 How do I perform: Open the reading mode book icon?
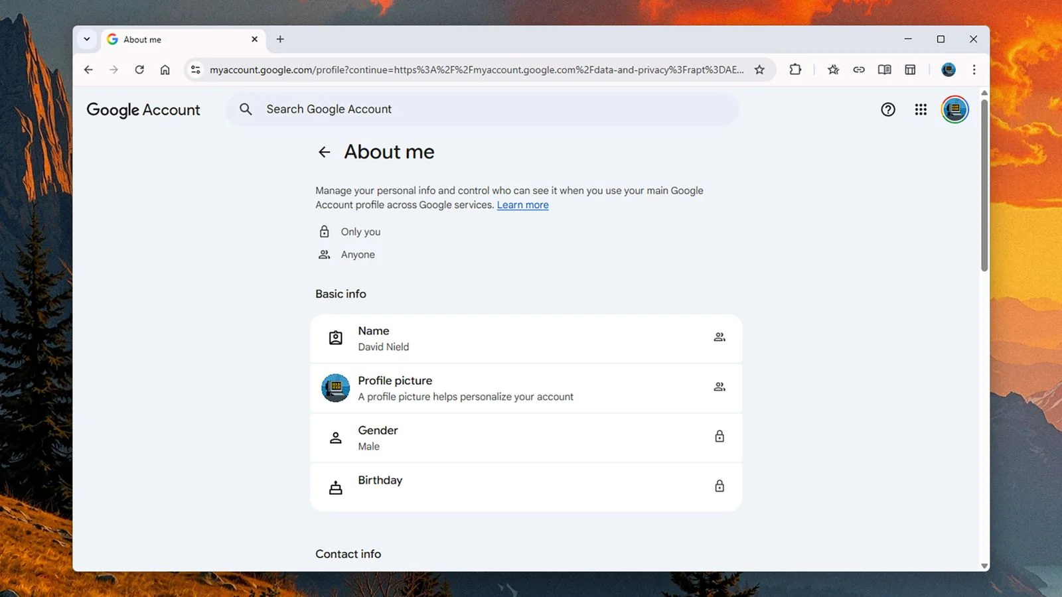click(x=884, y=70)
